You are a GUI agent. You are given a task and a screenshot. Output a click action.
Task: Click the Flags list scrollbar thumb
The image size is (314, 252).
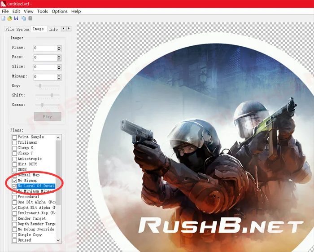(58, 172)
